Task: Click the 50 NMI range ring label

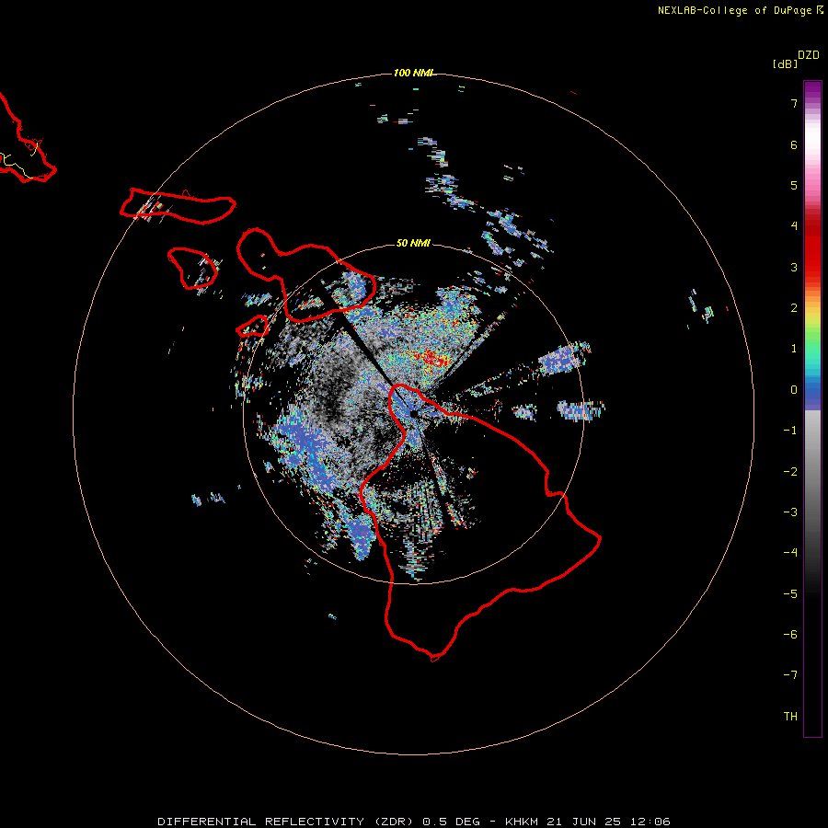Action: click(x=413, y=243)
